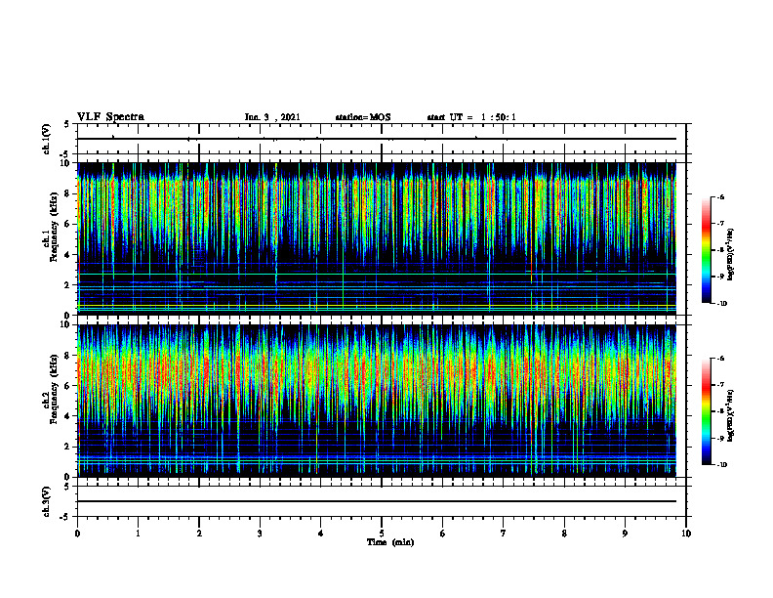The height and width of the screenshot is (598, 773).
Task: Click tick label "2" on the Time axis
Action: pos(199,534)
